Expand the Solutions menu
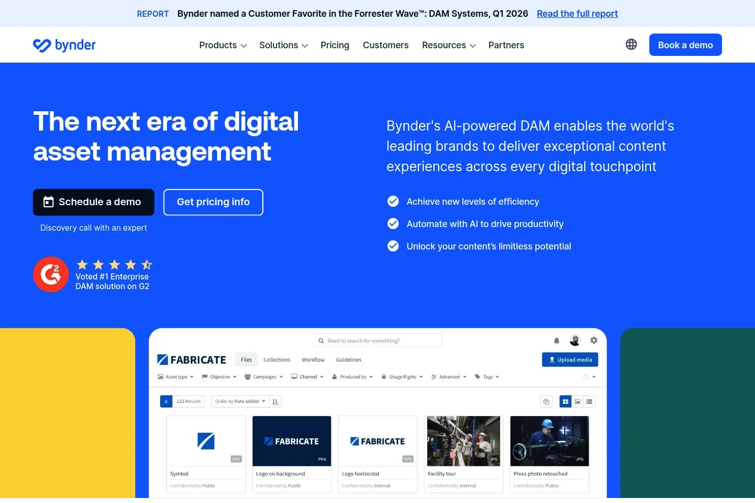 pos(284,45)
